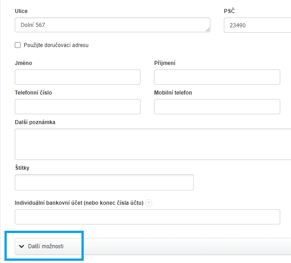291x263 pixels.
Task: Click the 'Telefonní číslo' field label
Action: [x=33, y=93]
